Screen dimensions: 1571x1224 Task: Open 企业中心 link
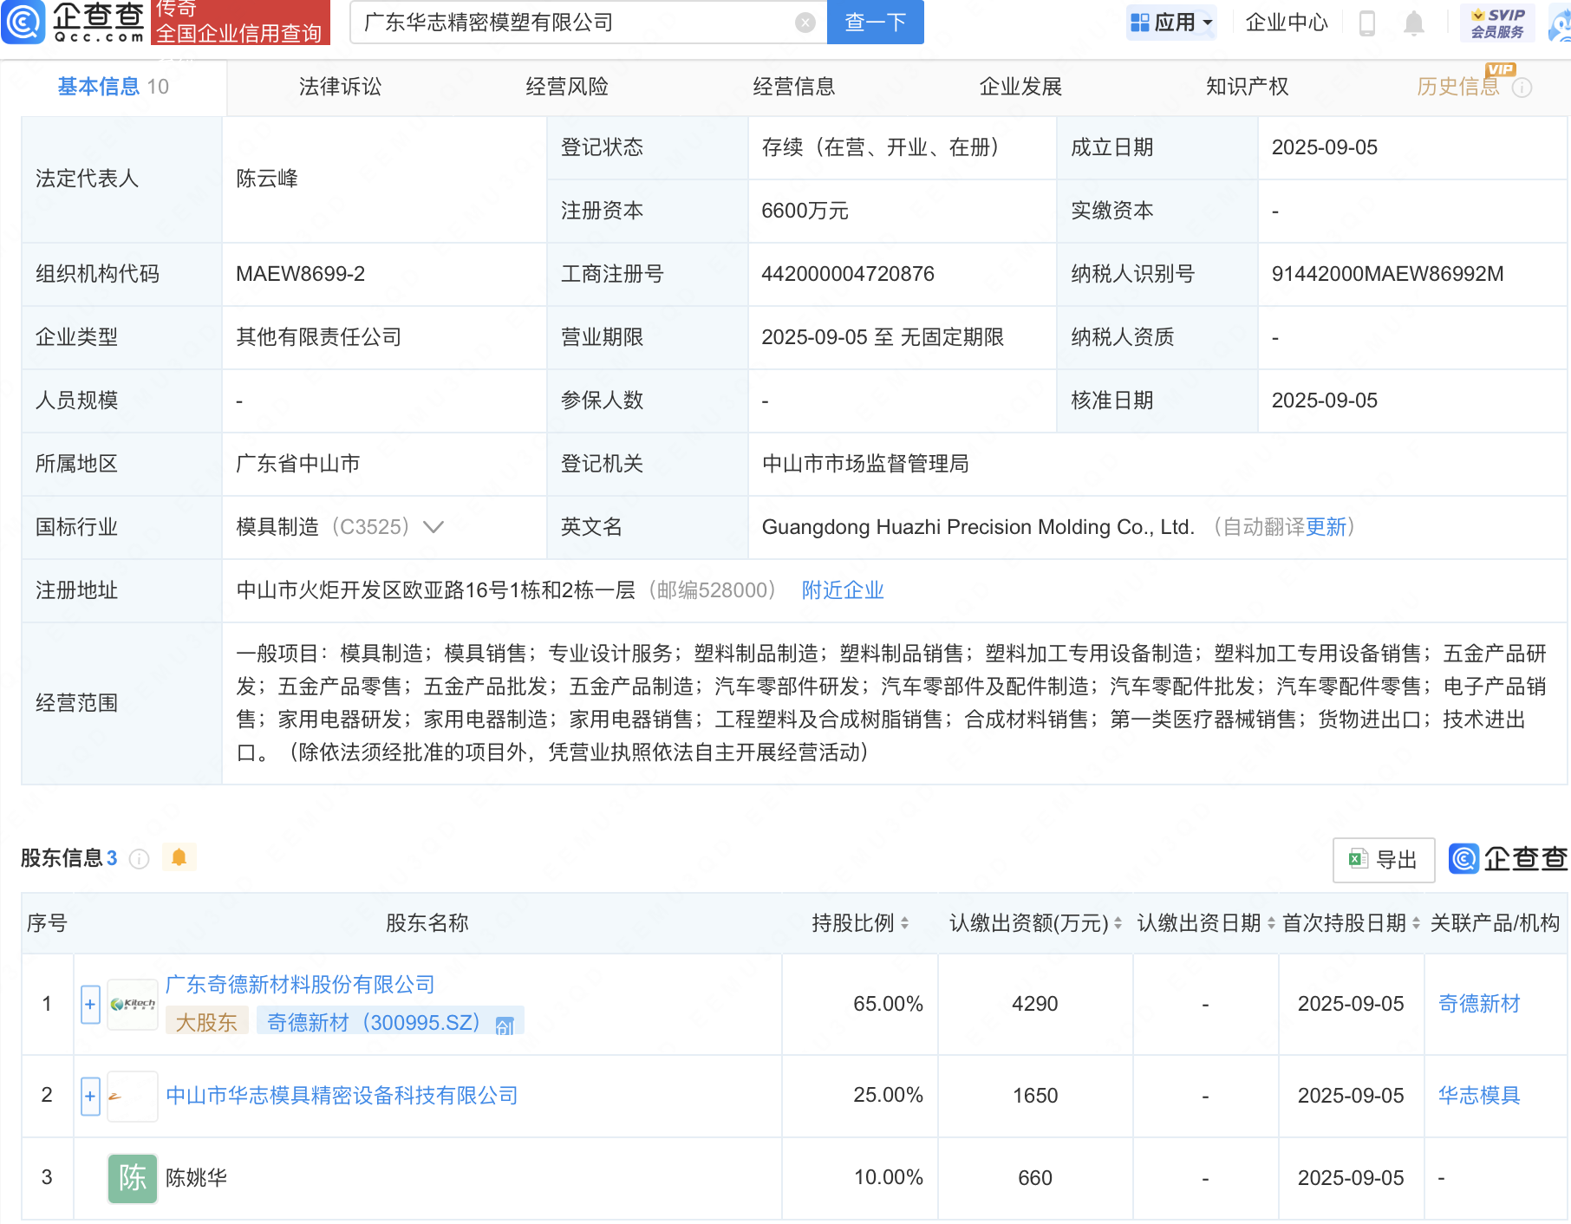[1287, 23]
